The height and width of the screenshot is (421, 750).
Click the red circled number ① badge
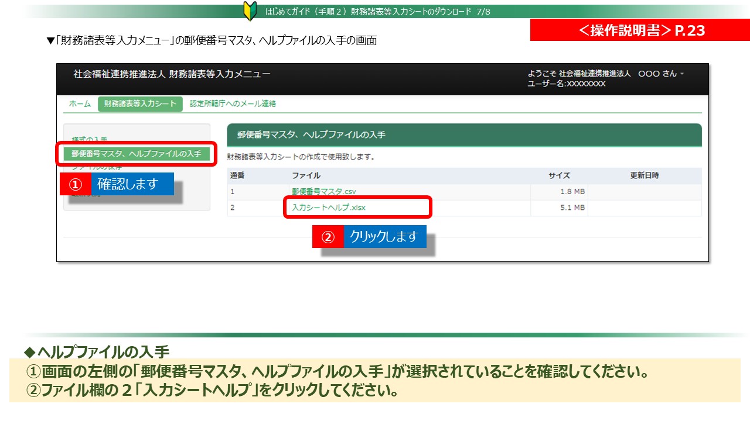click(76, 184)
